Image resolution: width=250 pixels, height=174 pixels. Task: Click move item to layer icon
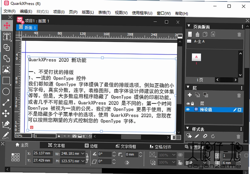tap(206, 95)
